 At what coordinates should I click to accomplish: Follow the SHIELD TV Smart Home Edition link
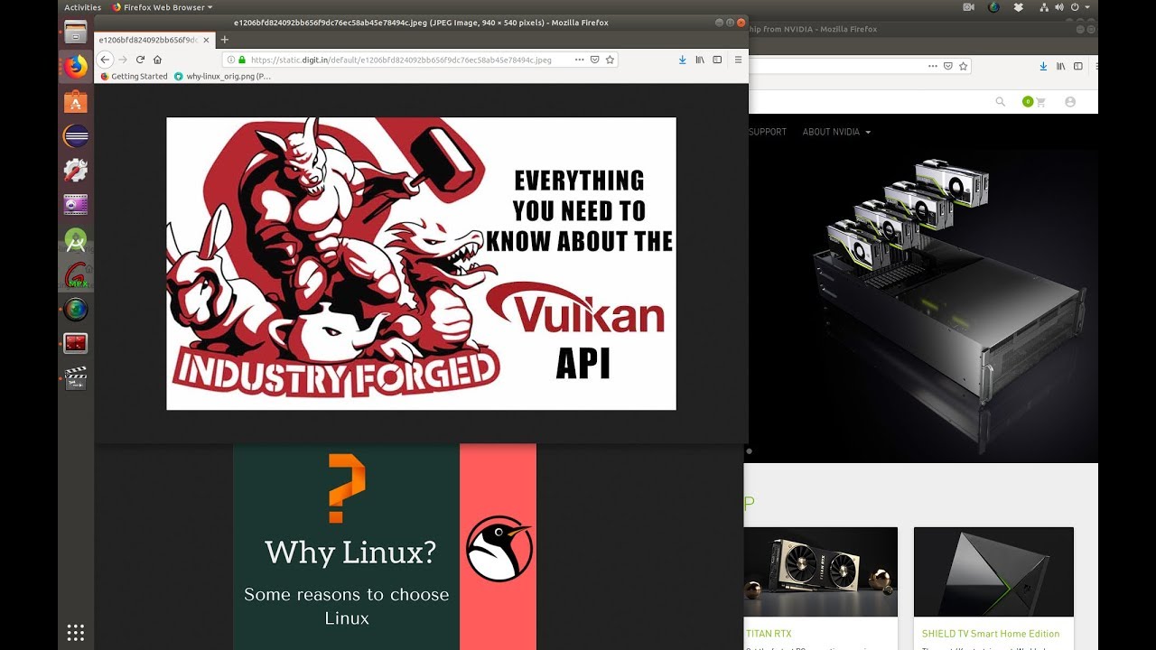[991, 634]
